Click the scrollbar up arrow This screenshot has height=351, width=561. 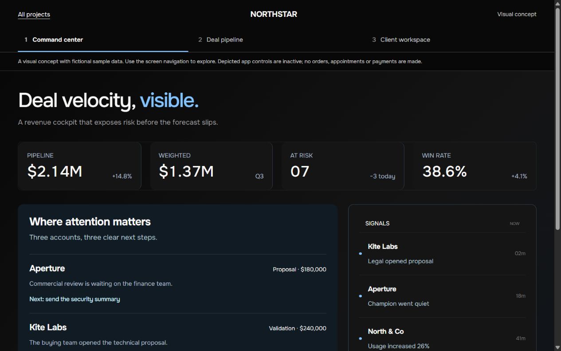tap(557, 4)
